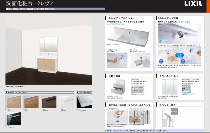The height and width of the screenshot is (133, 210).
Task: Tick the checkbox under the light oak door swatch
Action: pos(6,109)
